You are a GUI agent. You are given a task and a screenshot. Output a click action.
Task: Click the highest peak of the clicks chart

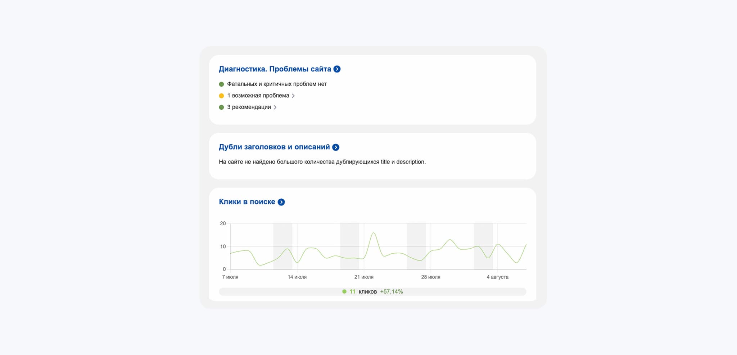click(x=374, y=233)
